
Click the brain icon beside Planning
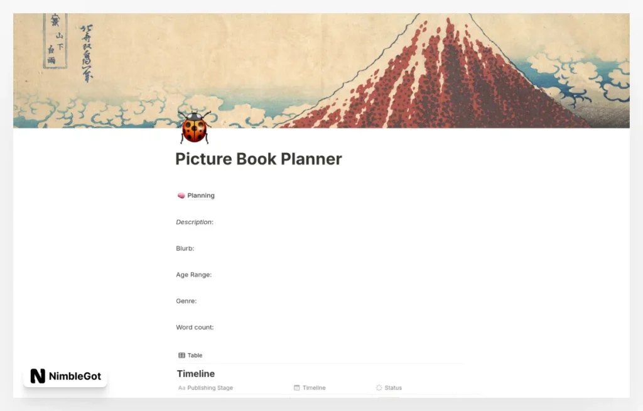coord(181,196)
